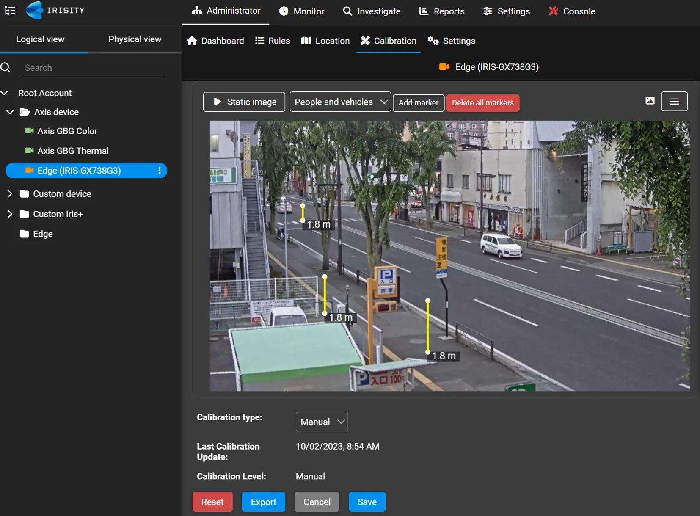Open the Console tab
The height and width of the screenshot is (516, 700).
click(x=572, y=11)
